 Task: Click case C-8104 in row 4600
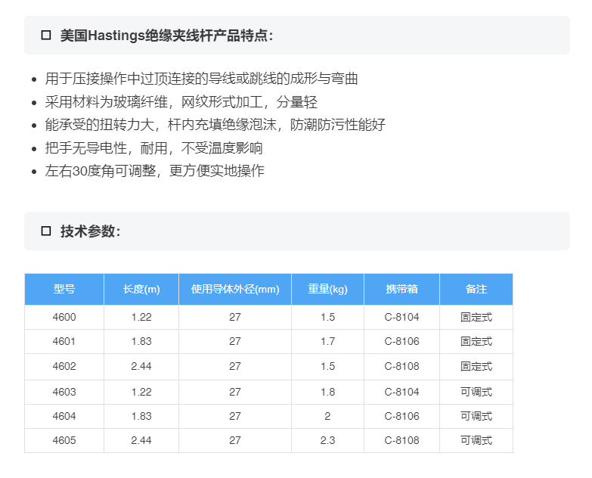coord(401,317)
